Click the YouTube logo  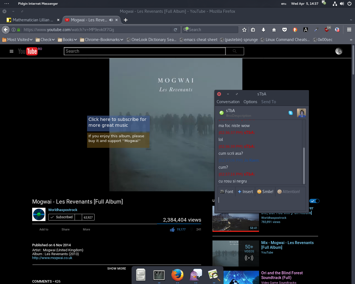click(x=28, y=51)
